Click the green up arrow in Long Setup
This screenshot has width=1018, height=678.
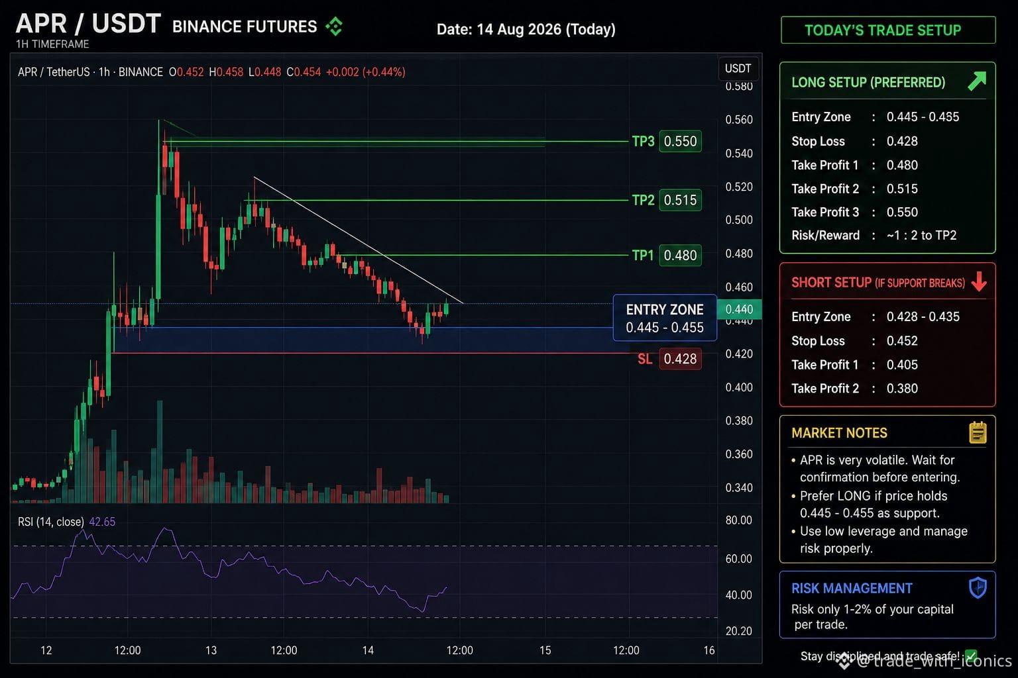click(976, 81)
